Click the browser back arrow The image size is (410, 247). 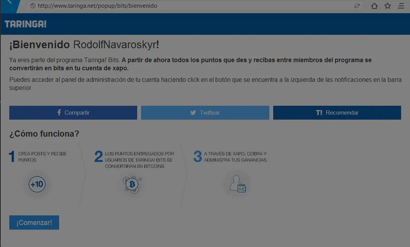(9, 2)
